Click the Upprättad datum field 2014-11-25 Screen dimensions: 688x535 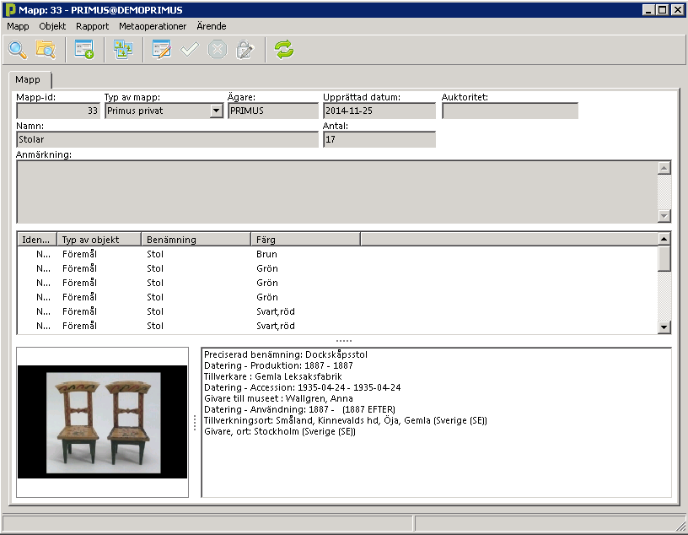tap(379, 111)
